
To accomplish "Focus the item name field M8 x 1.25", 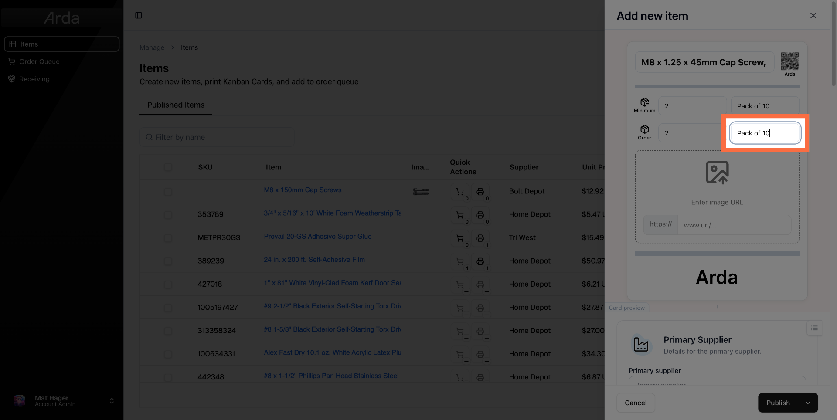I will (704, 62).
